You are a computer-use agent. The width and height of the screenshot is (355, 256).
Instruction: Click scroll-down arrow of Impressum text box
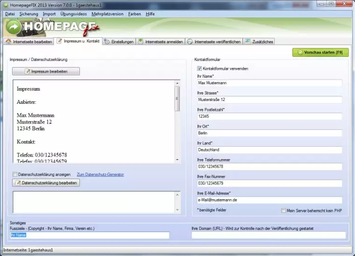(x=177, y=160)
